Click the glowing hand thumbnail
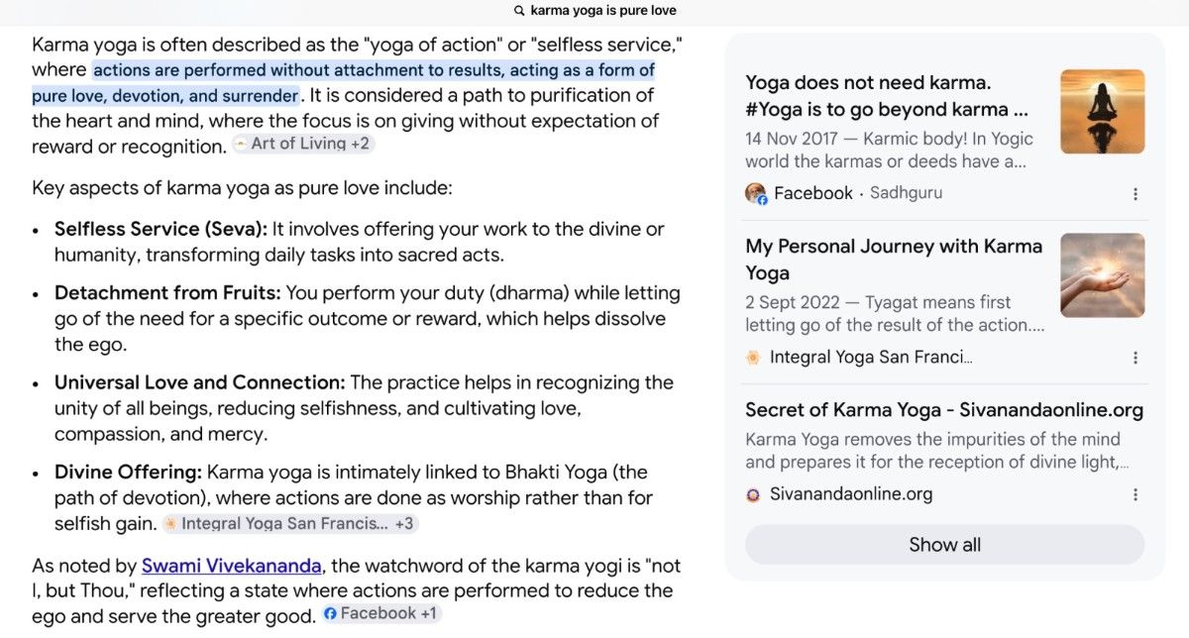The height and width of the screenshot is (638, 1189). click(1102, 275)
